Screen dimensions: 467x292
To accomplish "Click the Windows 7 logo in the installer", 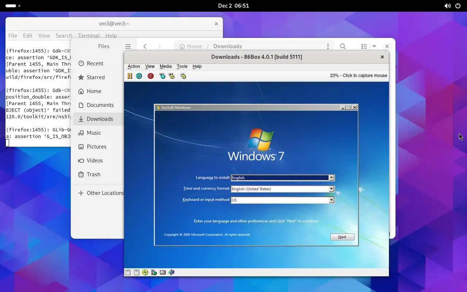I will (256, 145).
